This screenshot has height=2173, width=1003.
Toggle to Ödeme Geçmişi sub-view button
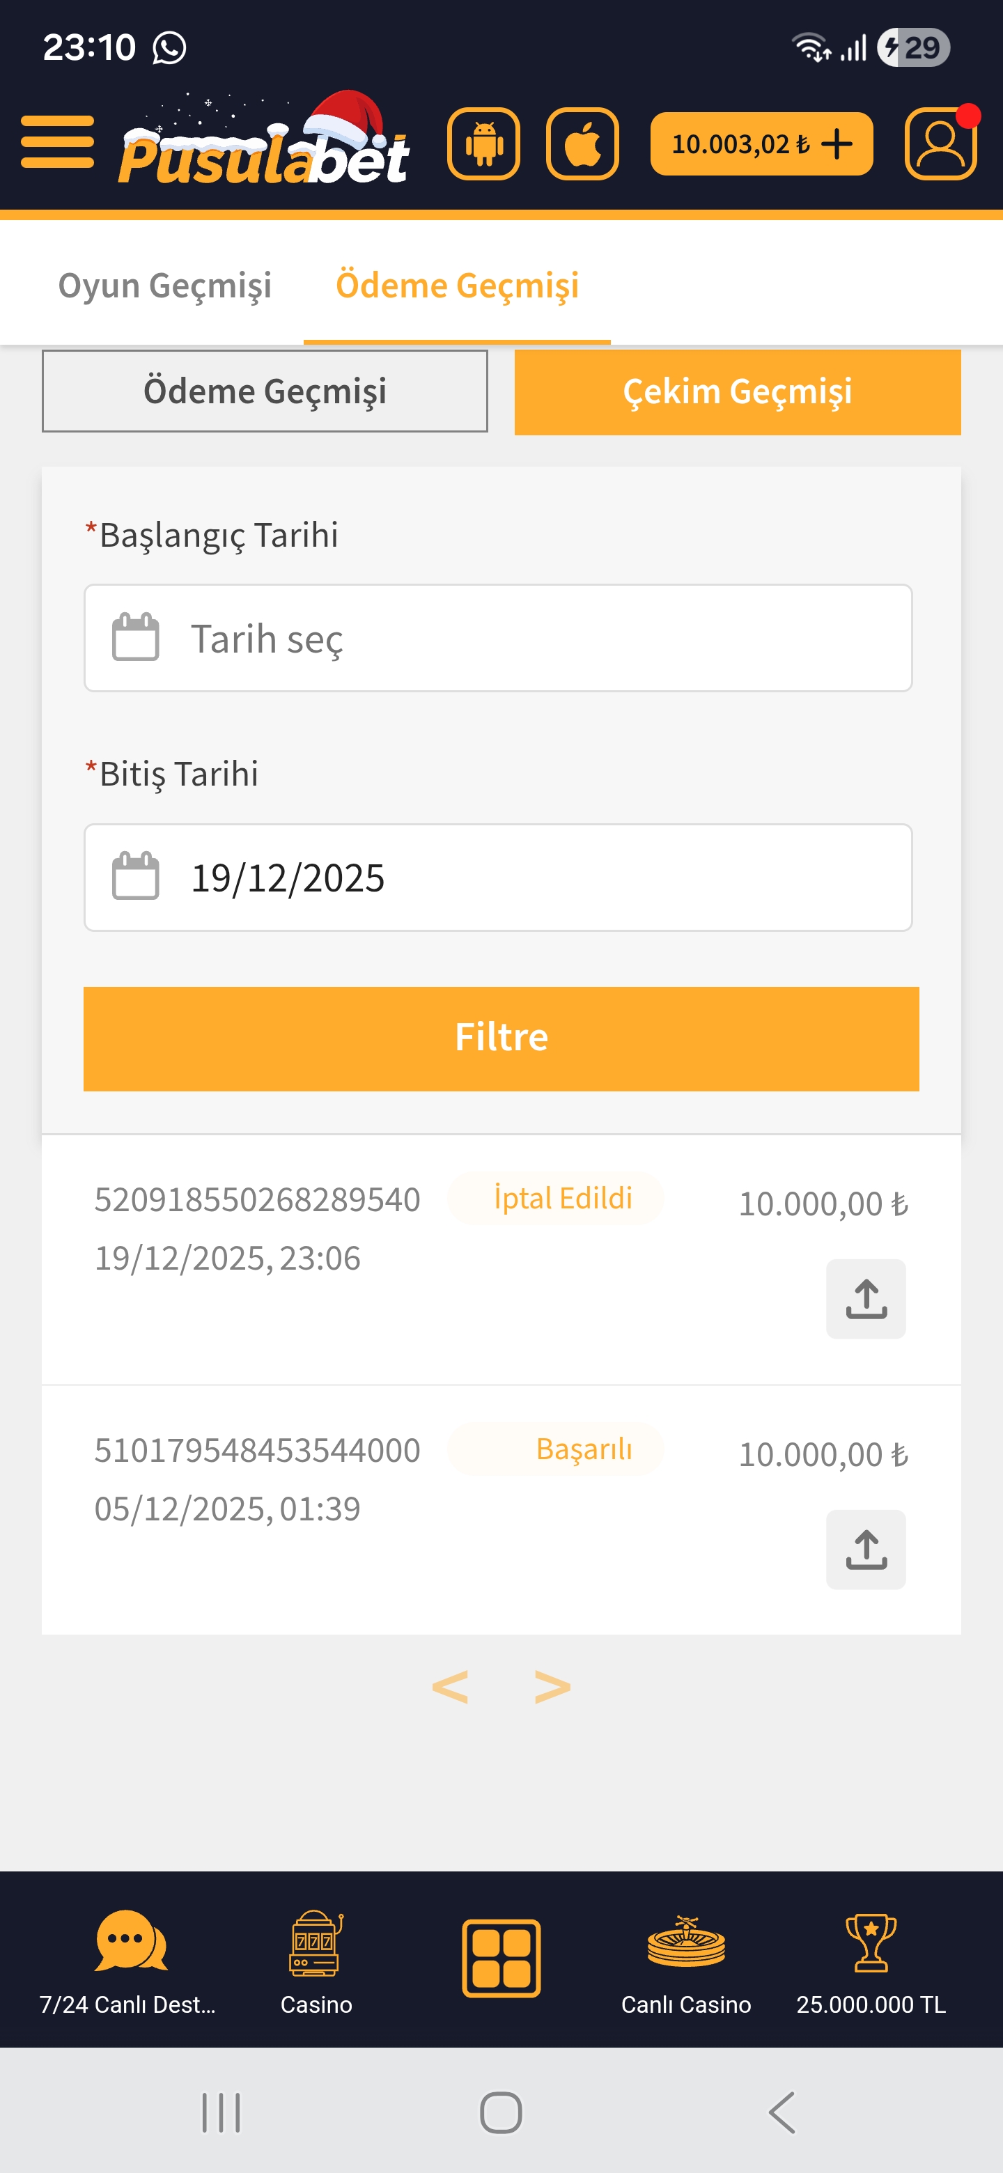pyautogui.click(x=265, y=391)
